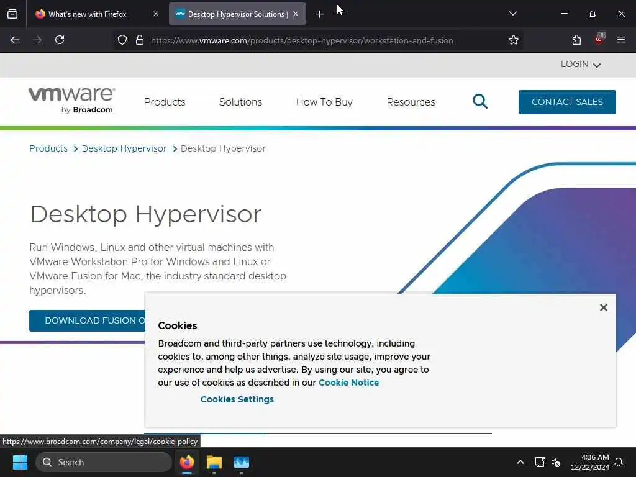Expand the LOGIN dropdown
636x477 pixels.
point(581,65)
